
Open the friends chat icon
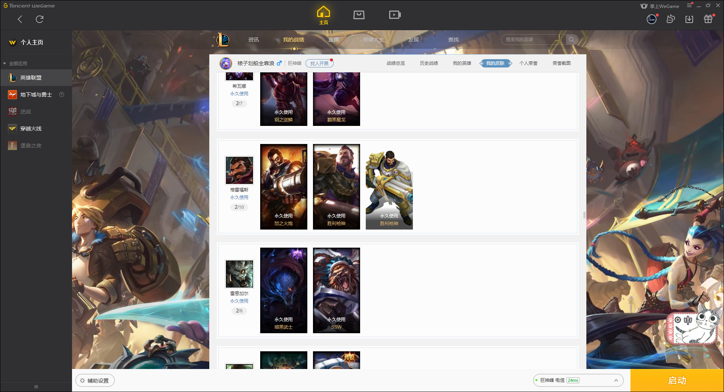[670, 19]
